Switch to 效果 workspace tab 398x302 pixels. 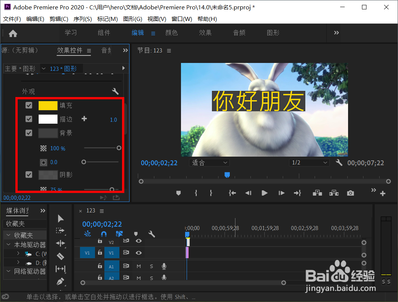205,33
